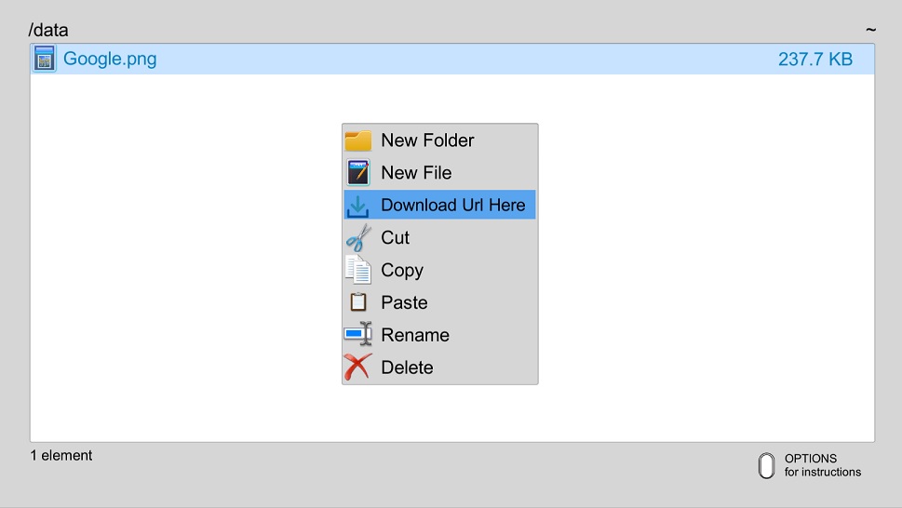Select Cut in the context menu

coord(440,237)
